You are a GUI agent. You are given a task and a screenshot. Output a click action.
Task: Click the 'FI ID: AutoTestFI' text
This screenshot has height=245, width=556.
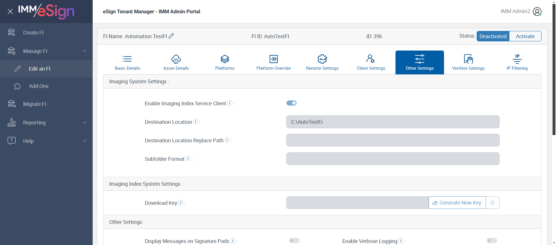270,36
